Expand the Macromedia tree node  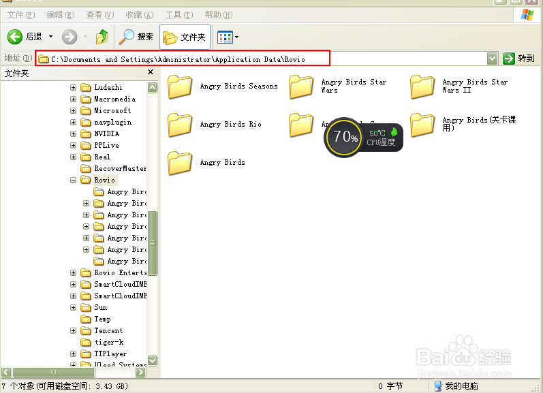(73, 99)
